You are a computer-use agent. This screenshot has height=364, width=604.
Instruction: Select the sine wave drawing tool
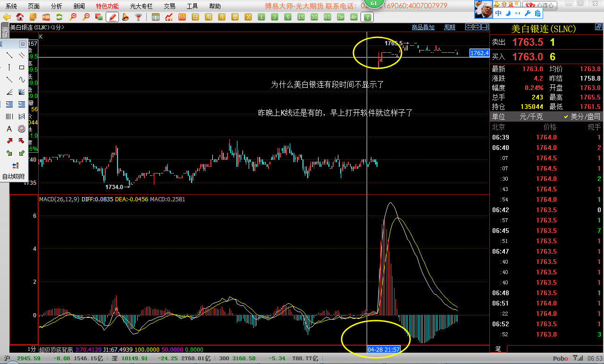point(22,80)
